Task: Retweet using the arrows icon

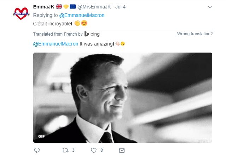Action: click(x=65, y=150)
